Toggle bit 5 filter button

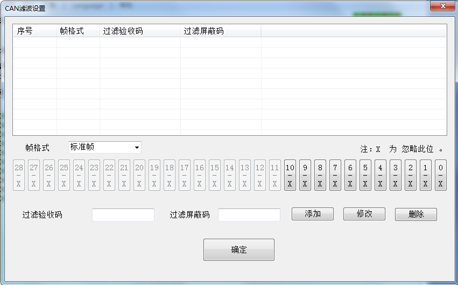pyautogui.click(x=365, y=175)
